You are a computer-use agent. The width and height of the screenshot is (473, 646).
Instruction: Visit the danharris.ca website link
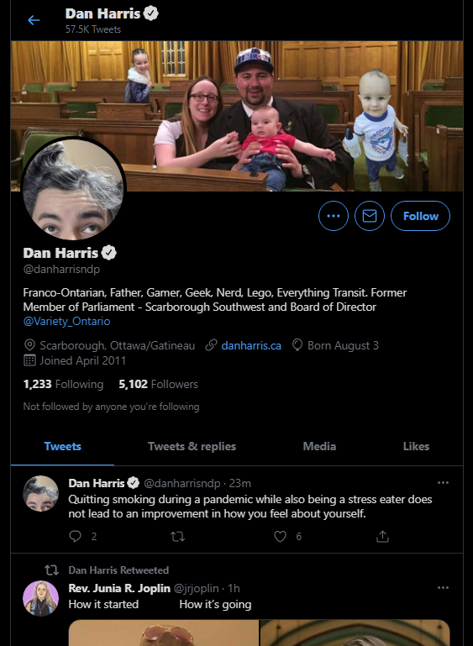point(251,345)
